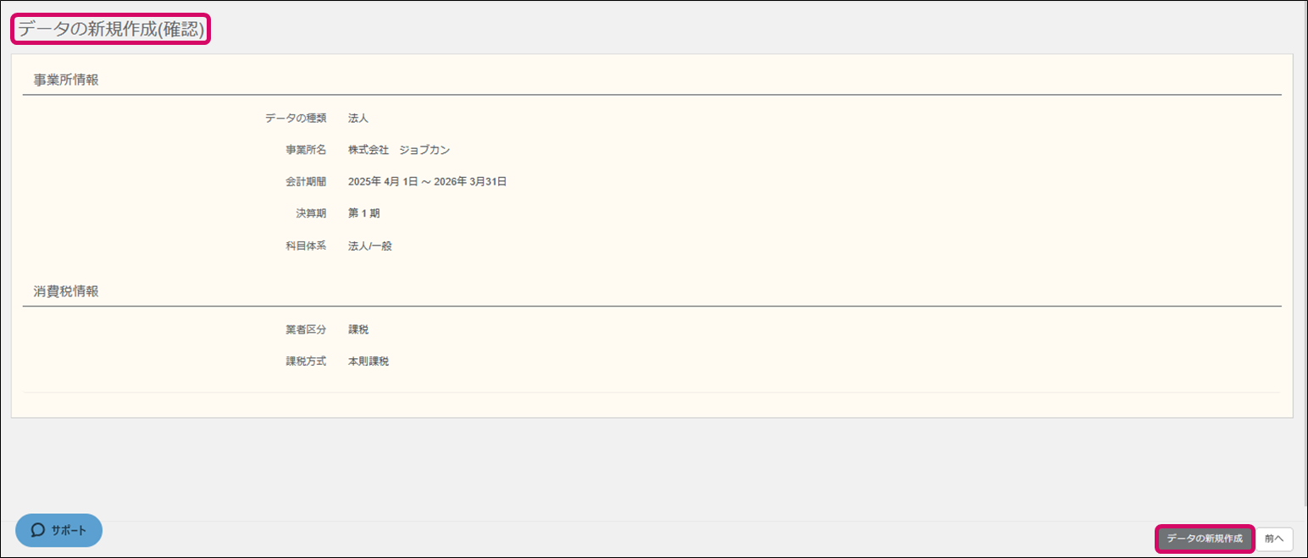
Task: Click the 会計期間 label
Action: pyautogui.click(x=306, y=181)
